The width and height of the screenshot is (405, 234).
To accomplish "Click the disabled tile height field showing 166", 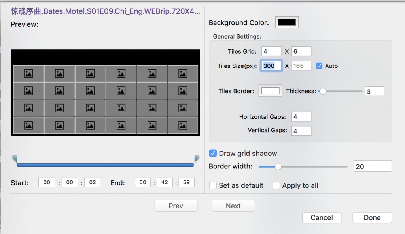I will click(301, 66).
